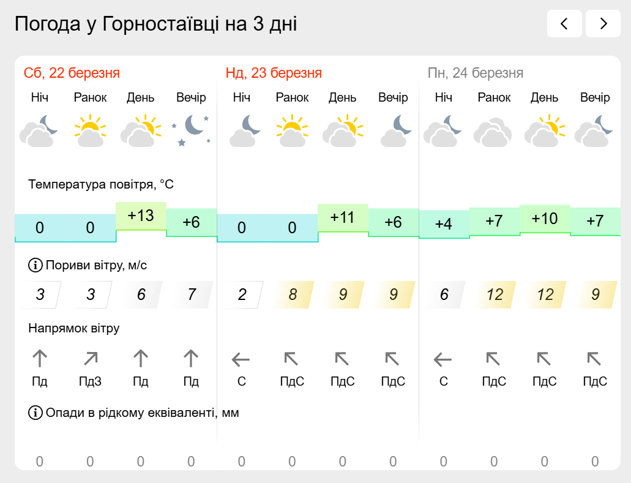Click Monday evening ПдС wind direction arrow
The height and width of the screenshot is (483, 631).
(594, 359)
